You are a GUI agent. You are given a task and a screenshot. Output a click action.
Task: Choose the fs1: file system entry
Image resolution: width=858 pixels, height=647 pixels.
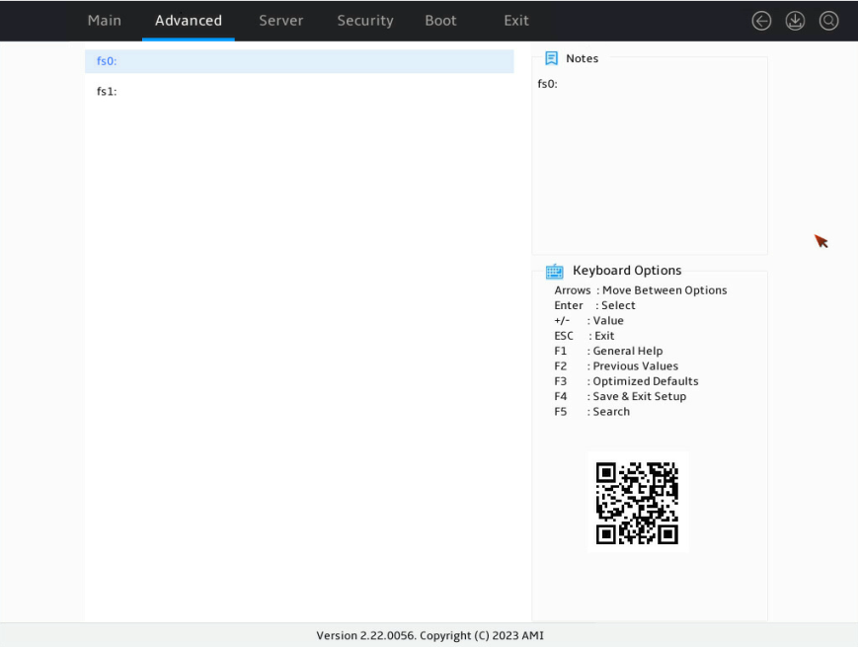click(299, 92)
